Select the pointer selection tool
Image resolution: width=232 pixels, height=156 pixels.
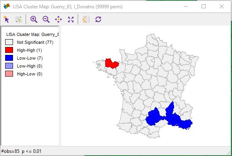tap(6, 19)
